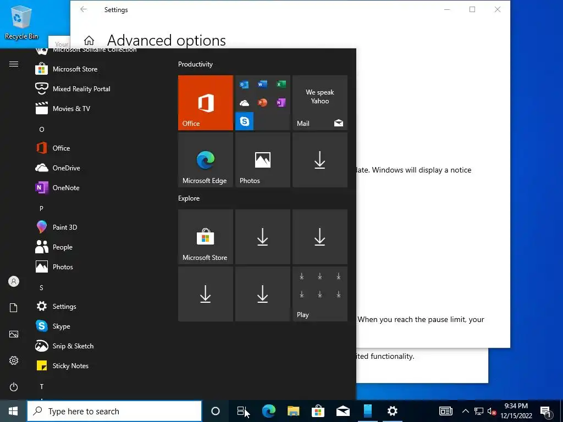Click the orange Office tile

point(206,103)
